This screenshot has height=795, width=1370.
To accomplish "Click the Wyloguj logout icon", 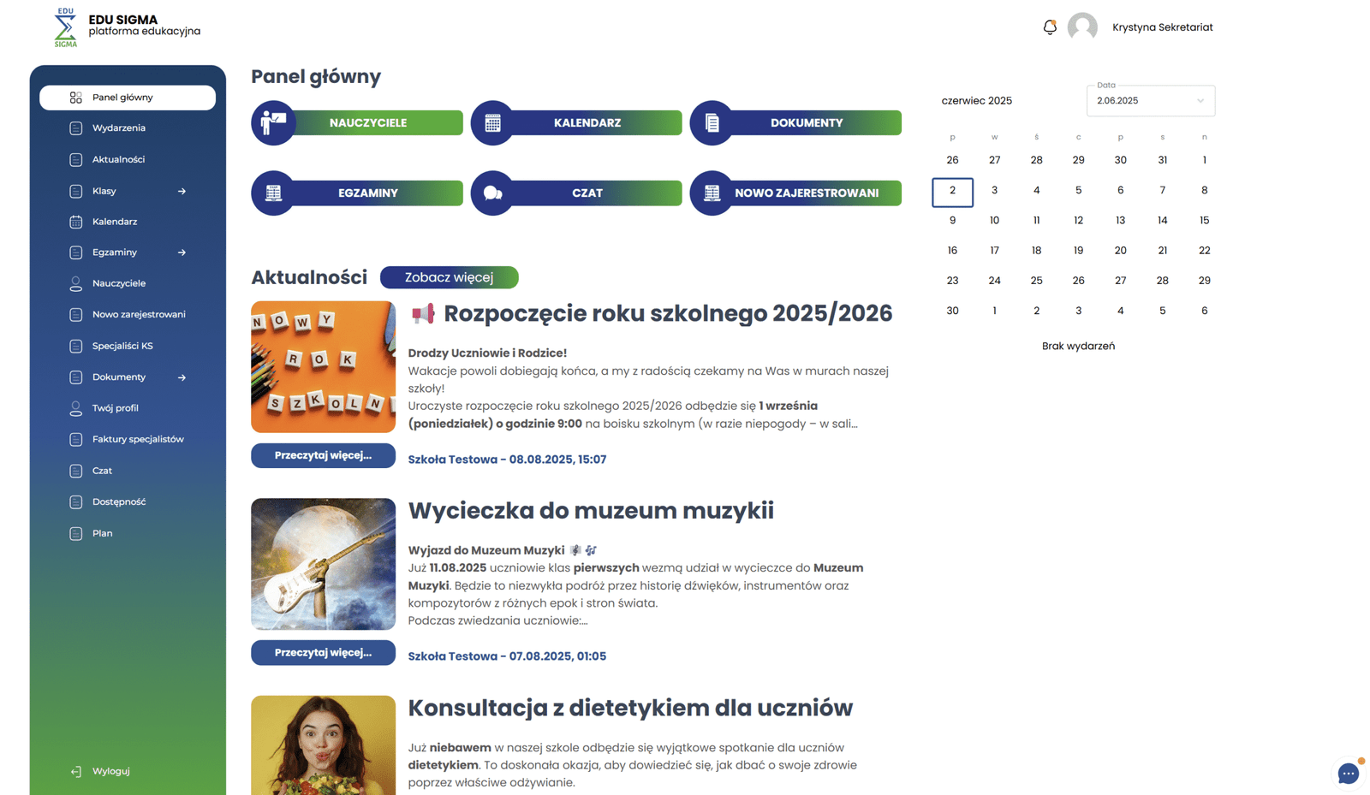I will pyautogui.click(x=76, y=771).
